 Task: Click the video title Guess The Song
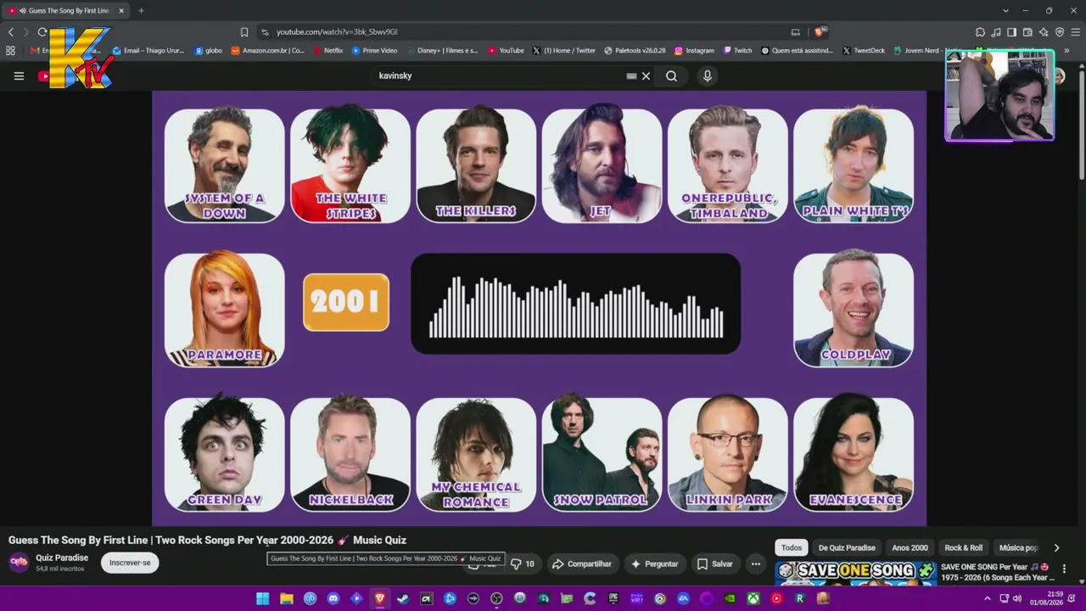click(x=207, y=540)
